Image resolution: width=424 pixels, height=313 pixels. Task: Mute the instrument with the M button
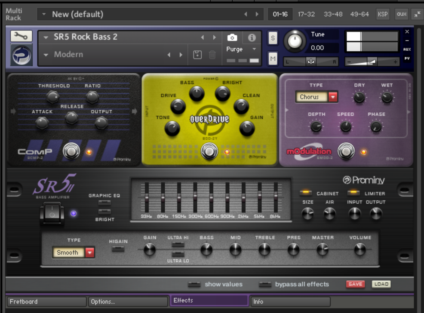coord(273,59)
